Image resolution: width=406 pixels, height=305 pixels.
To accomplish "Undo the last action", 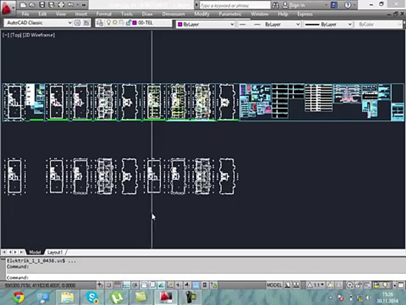I will [x=70, y=5].
